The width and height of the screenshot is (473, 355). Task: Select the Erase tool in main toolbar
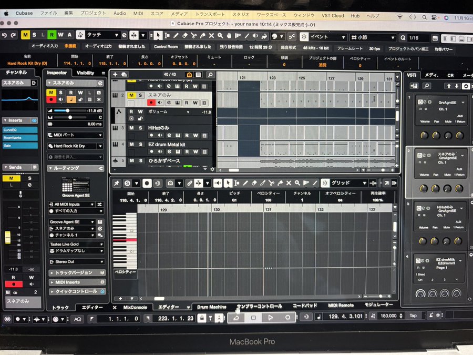click(185, 36)
